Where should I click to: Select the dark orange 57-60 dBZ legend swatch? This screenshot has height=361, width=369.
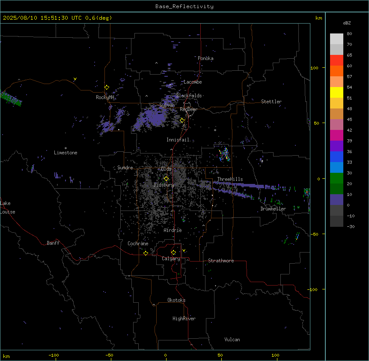coord(336,71)
